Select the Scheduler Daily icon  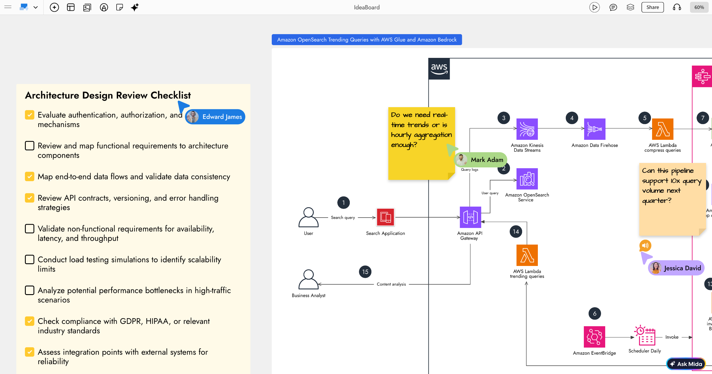645,335
